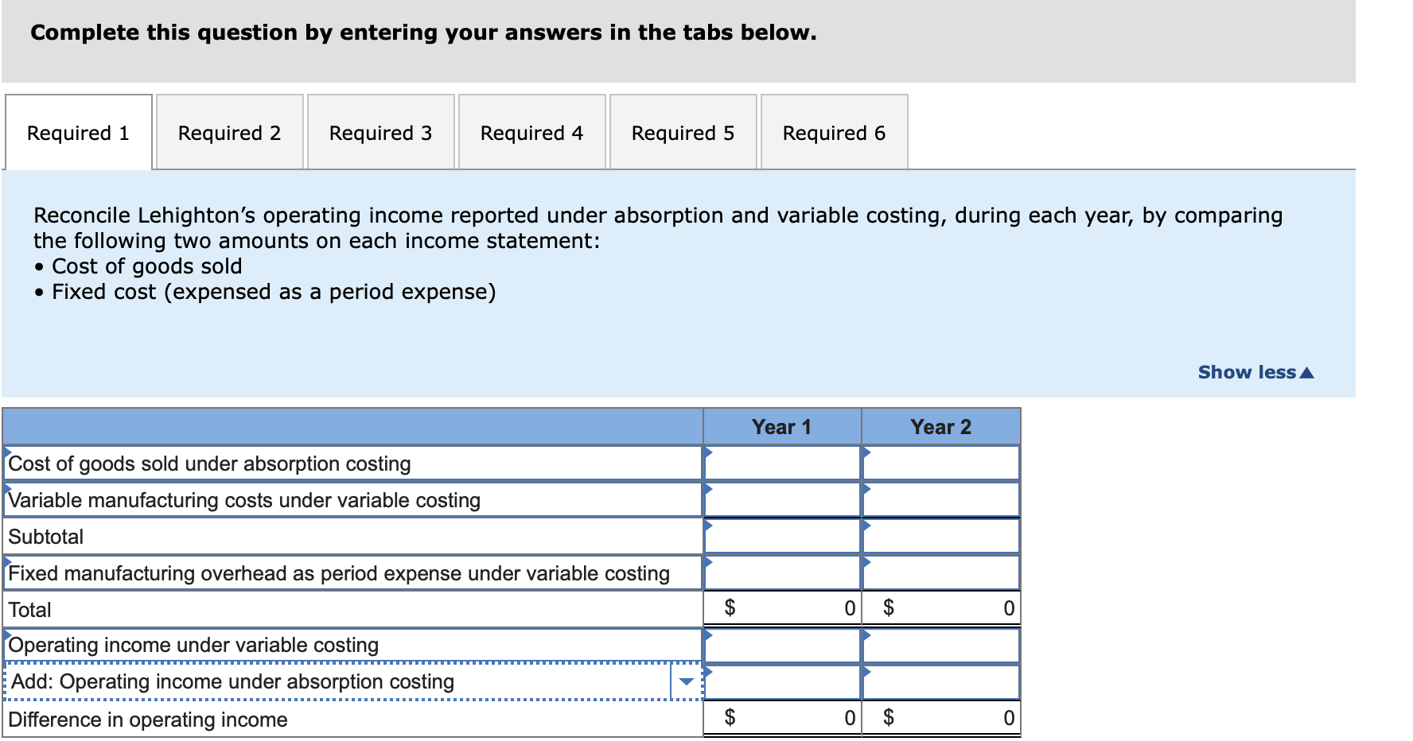The image size is (1413, 741).
Task: Click Year 1 Cost of goods sold input field
Action: click(784, 462)
